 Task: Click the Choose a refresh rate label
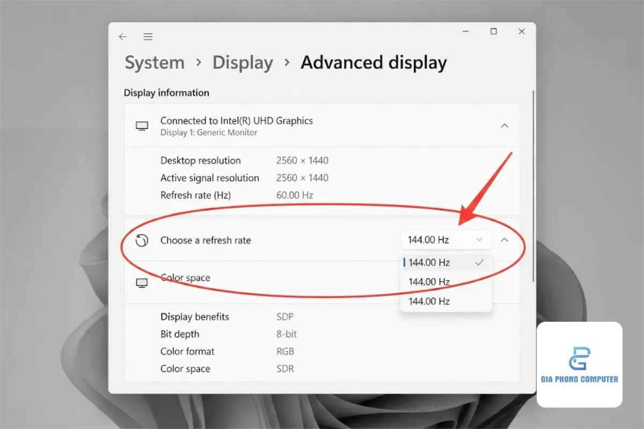point(206,240)
